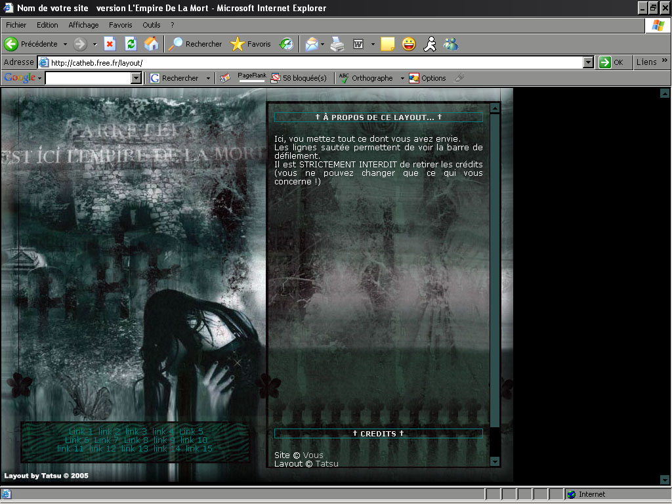Toggle the 58 bloquée(s) popup blocker
The width and height of the screenshot is (672, 504).
coord(299,78)
